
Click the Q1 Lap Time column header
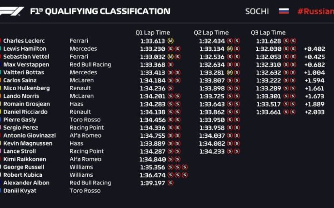(x=152, y=33)
